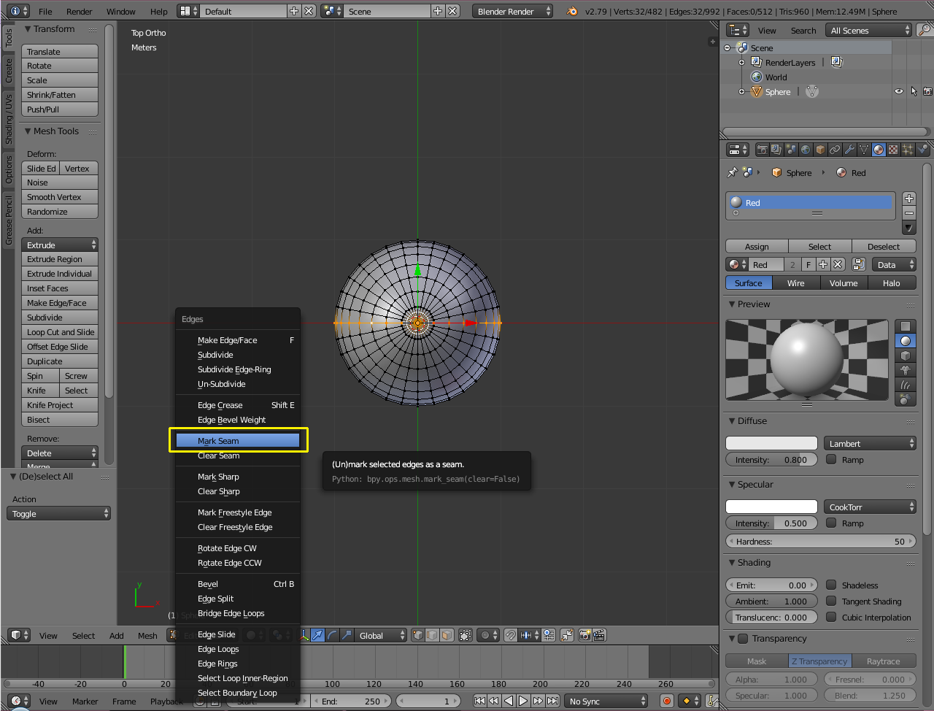
Task: Click the OpenGL render camera icon
Action: click(584, 635)
